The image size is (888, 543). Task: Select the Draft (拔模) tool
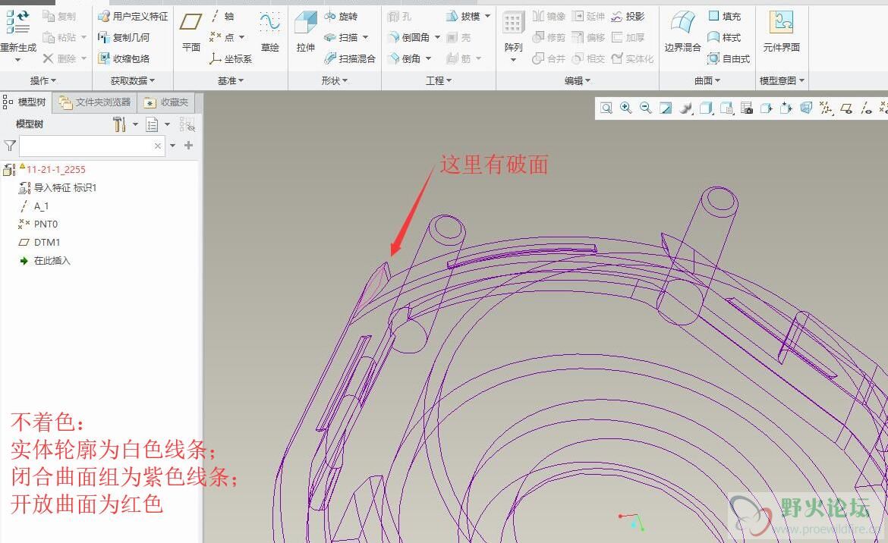(463, 17)
